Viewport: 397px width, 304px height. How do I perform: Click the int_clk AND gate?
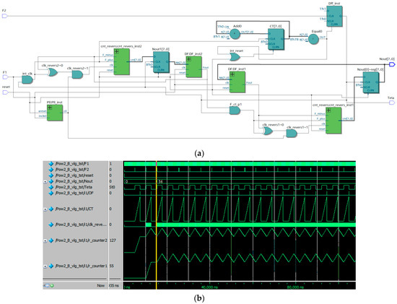[x=27, y=79]
